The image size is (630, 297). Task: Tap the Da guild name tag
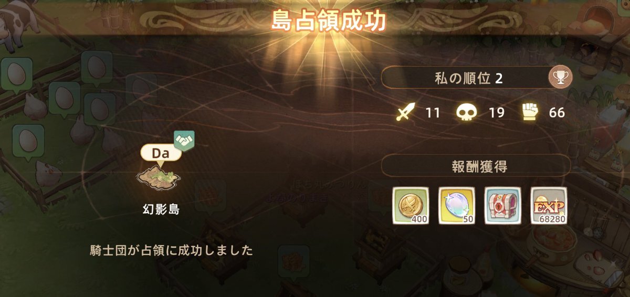tap(161, 154)
